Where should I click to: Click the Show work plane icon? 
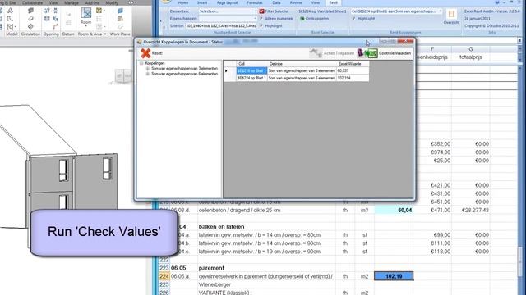coord(120,18)
